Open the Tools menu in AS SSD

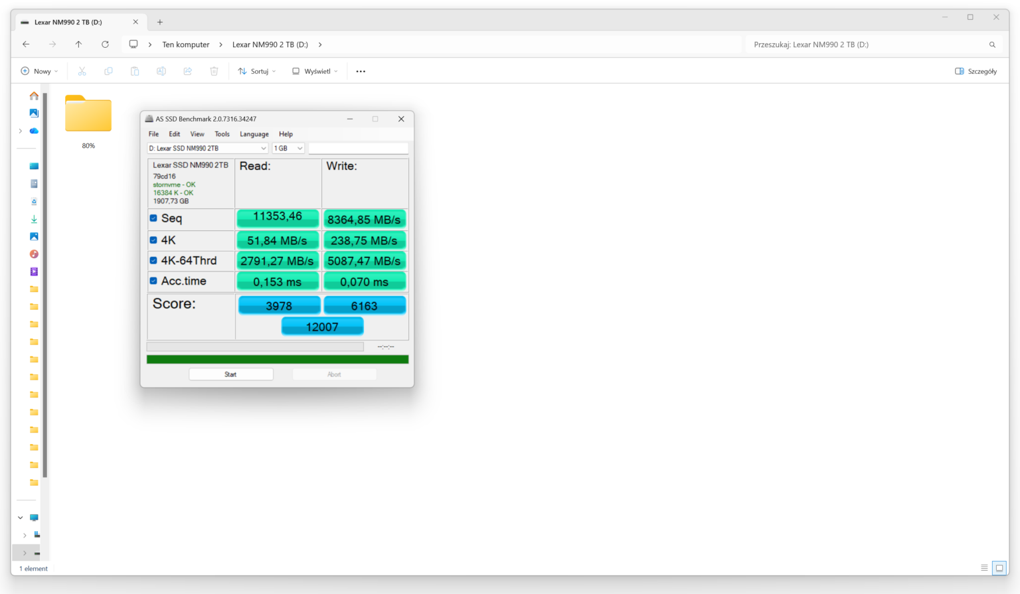[222, 134]
